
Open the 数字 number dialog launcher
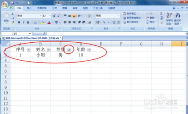pyautogui.click(x=119, y=28)
